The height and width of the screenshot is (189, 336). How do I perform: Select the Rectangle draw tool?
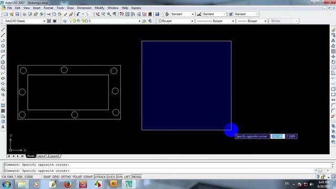point(3,51)
